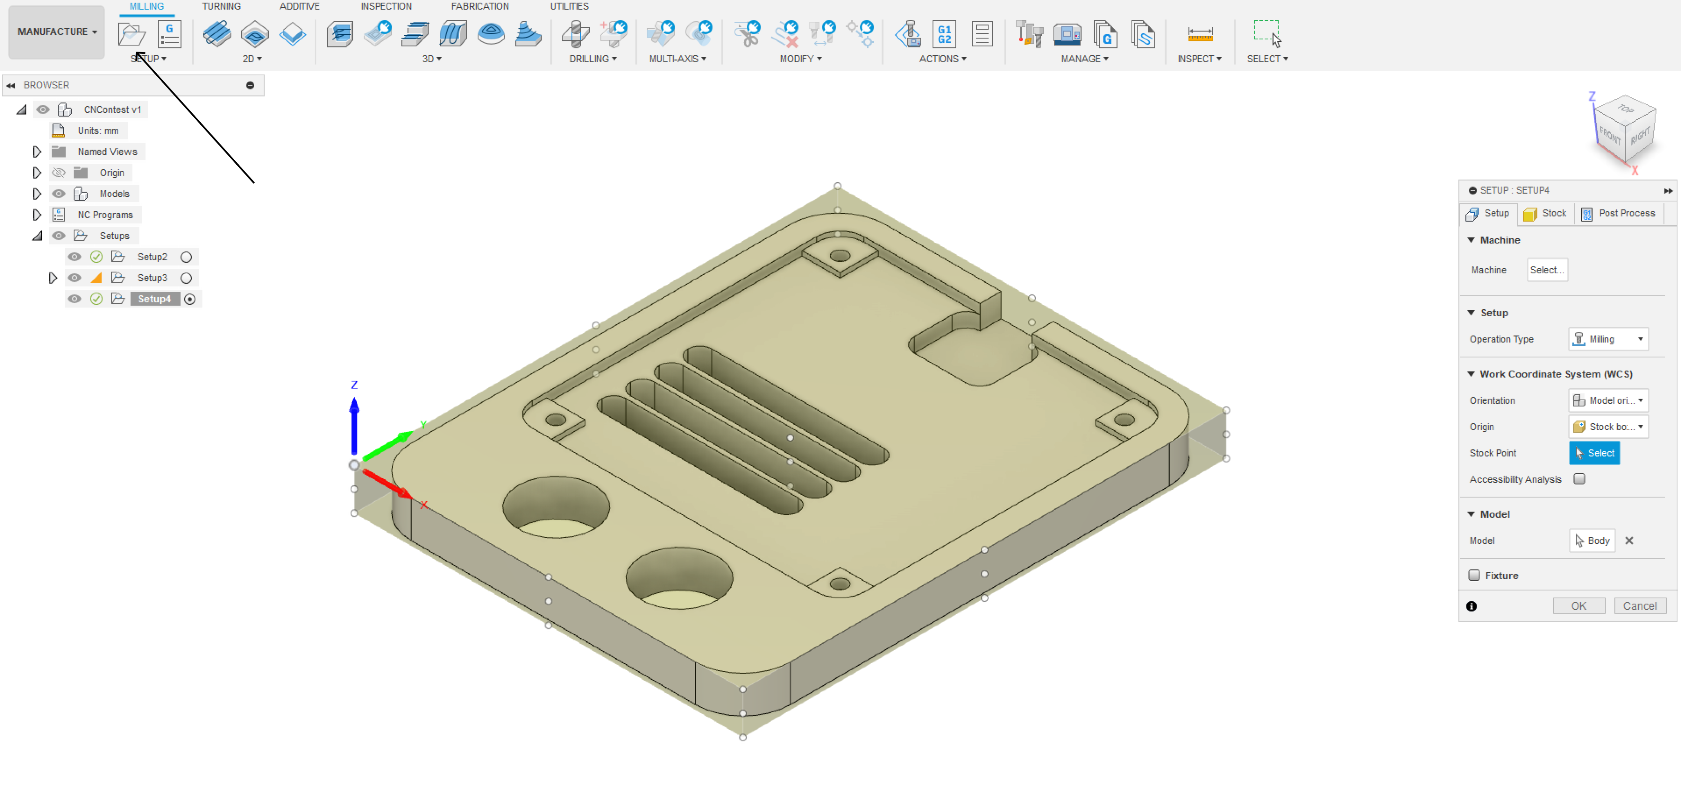Select the 3D Parallel toolpath icon
The height and width of the screenshot is (799, 1681).
[453, 34]
